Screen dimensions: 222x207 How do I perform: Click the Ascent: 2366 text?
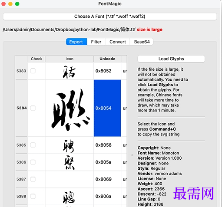pos(151,189)
